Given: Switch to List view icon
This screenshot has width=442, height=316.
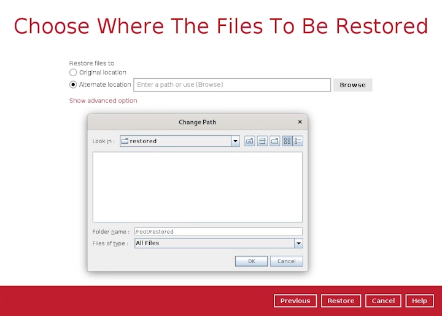Looking at the screenshot, I should click(x=287, y=141).
